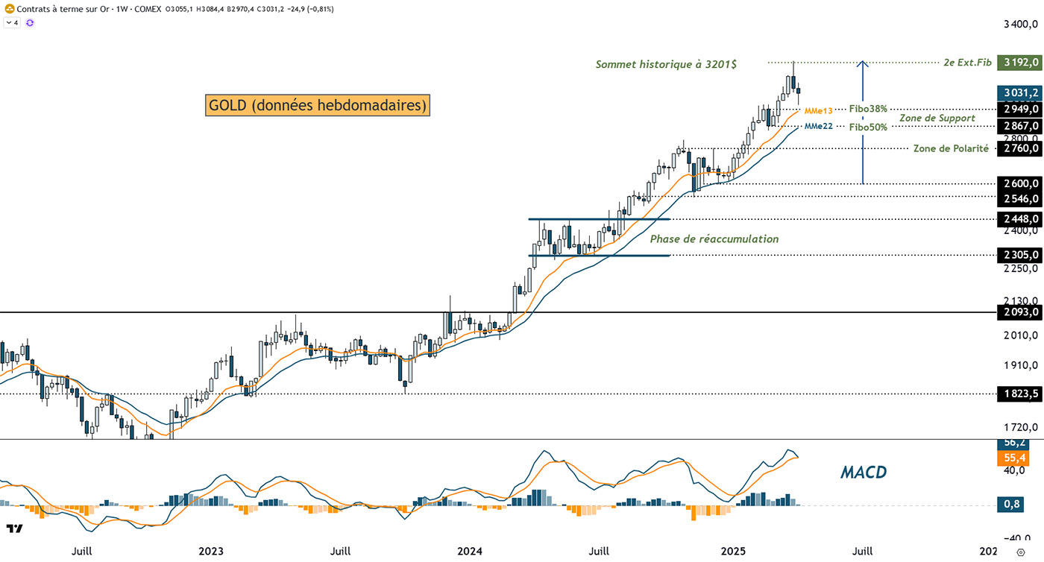Click the 2024 label on time axis
Image resolution: width=1044 pixels, height=562 pixels.
tap(469, 551)
